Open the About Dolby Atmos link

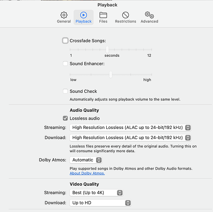click(87, 173)
